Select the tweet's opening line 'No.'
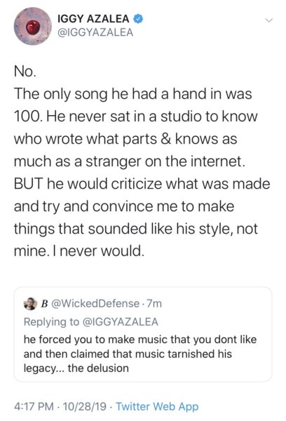 pos(25,72)
